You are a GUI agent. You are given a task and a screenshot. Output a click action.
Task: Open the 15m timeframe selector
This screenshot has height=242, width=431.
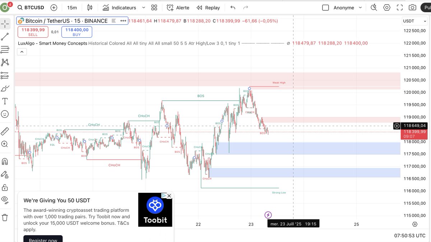(x=72, y=8)
